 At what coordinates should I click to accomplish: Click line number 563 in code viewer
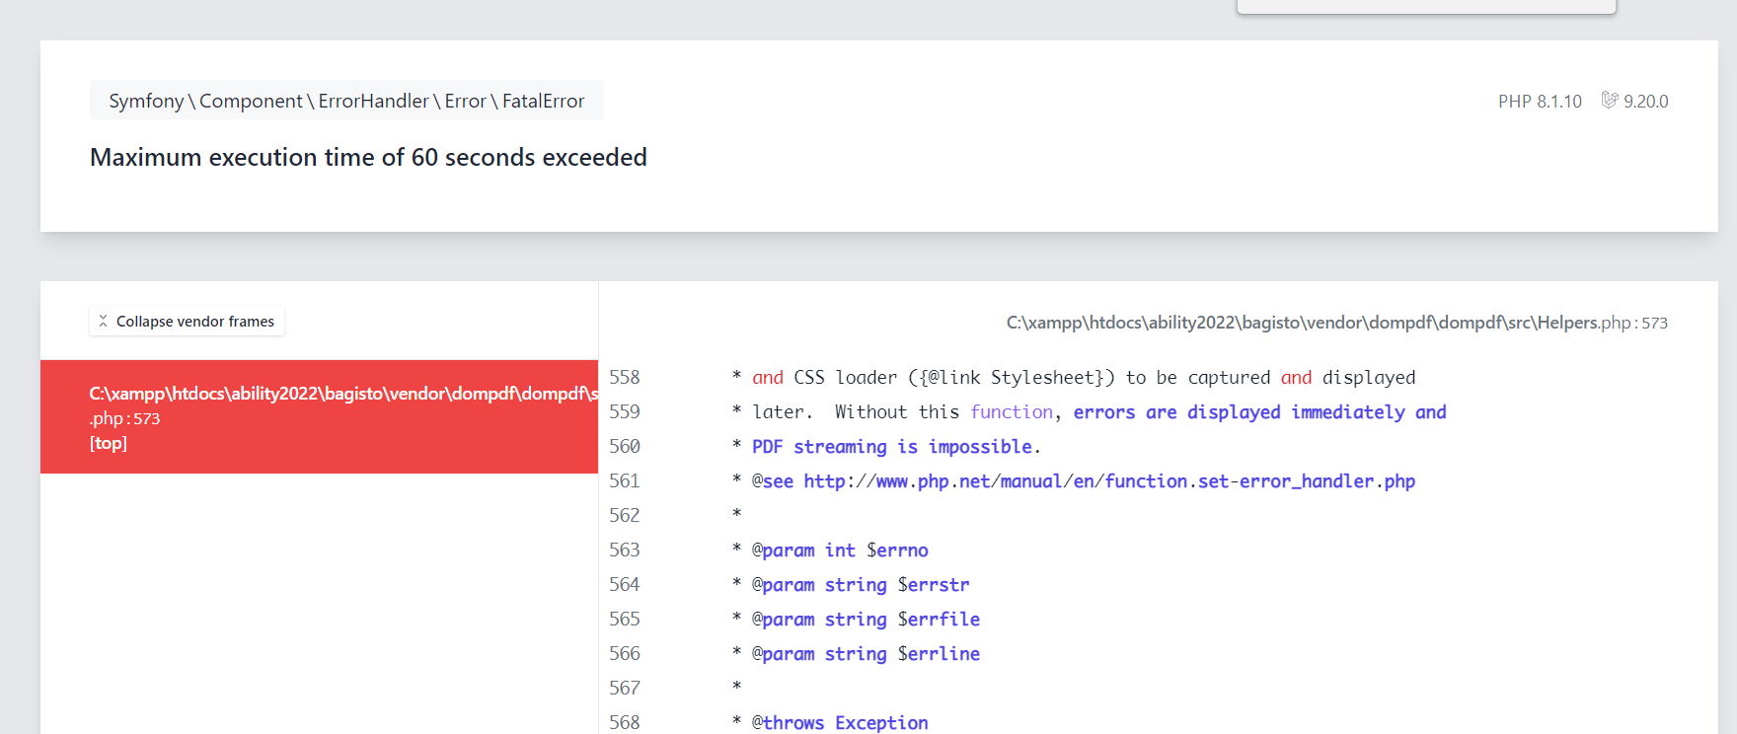coord(625,550)
